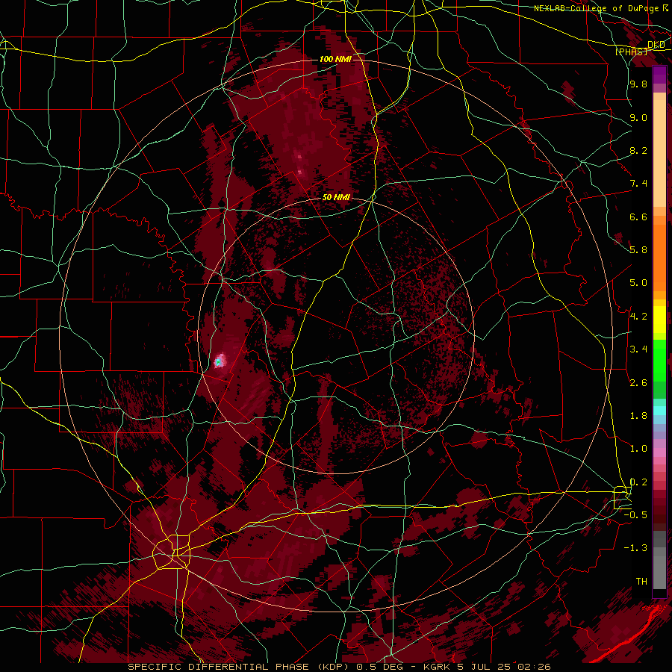Click the small logo icon after DuPage
This screenshot has width=672, height=672.
[x=665, y=7]
